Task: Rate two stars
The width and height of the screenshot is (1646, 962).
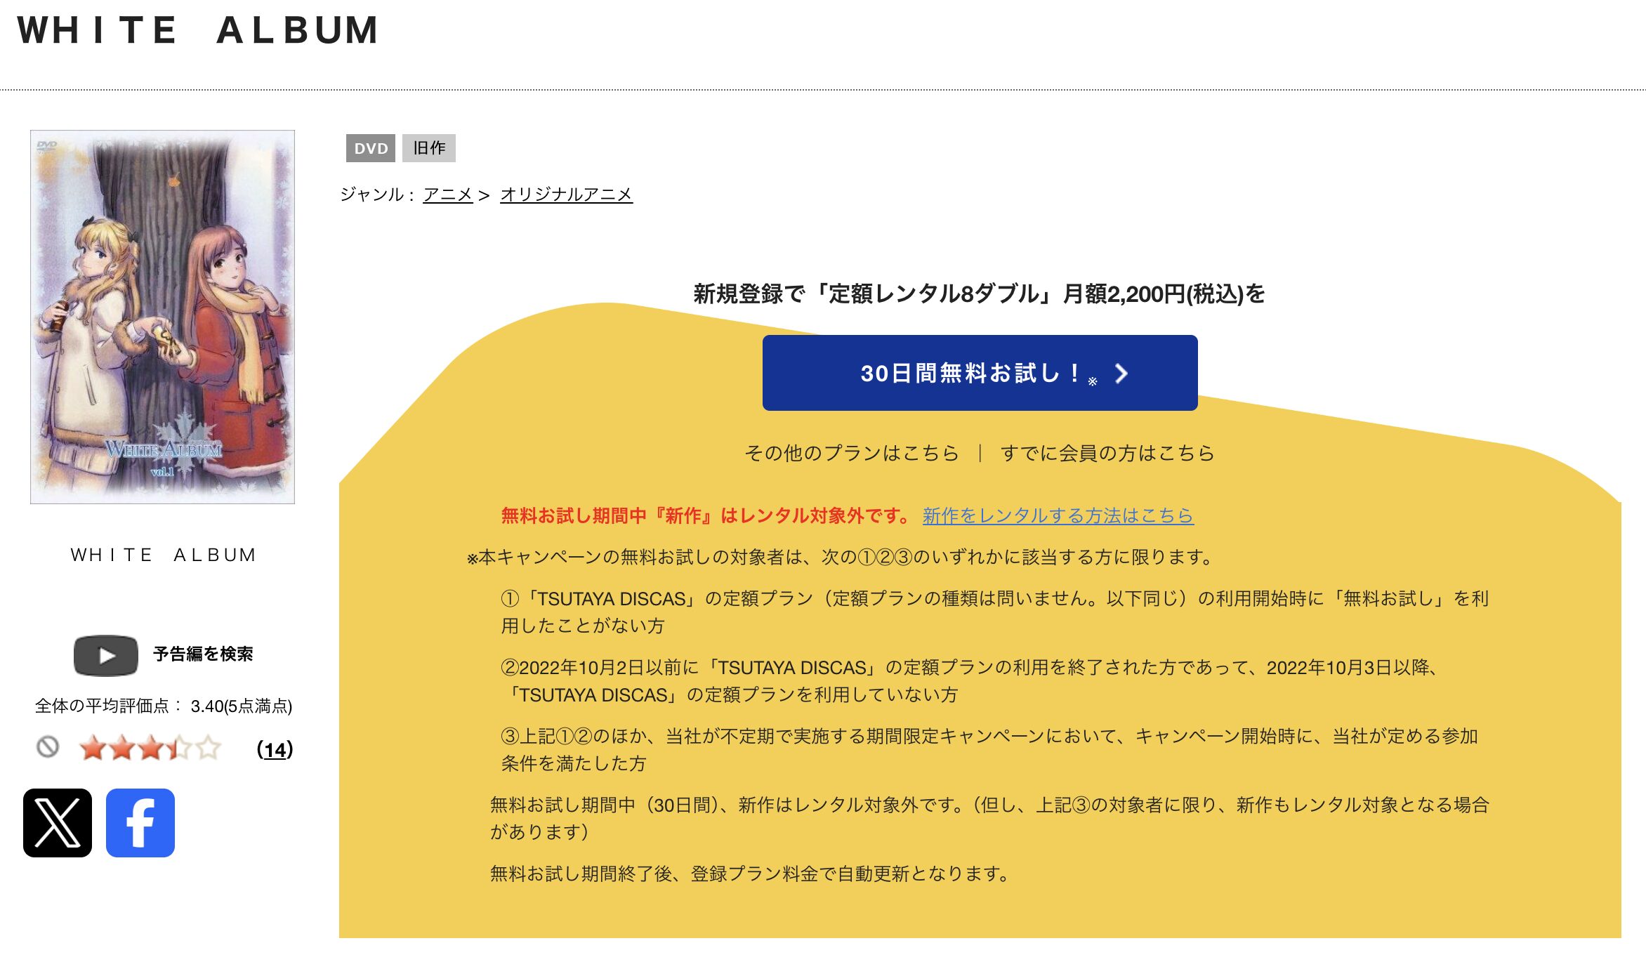Action: 121,749
